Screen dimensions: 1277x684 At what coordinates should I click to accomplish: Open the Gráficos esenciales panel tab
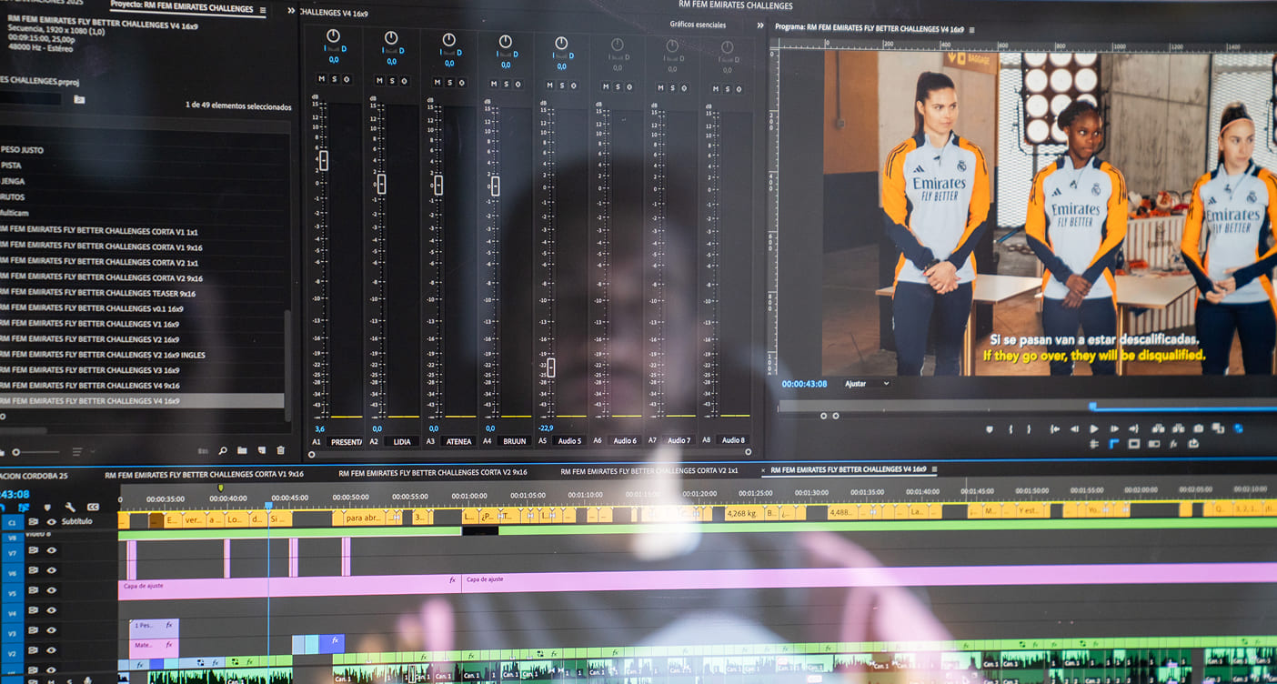click(x=699, y=25)
